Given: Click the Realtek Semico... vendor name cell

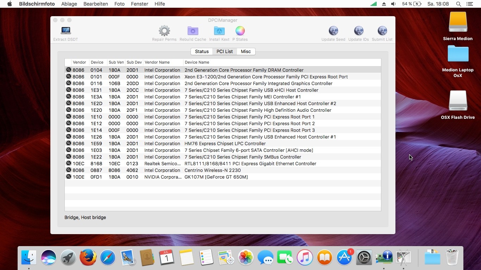Looking at the screenshot, I should 163,163.
